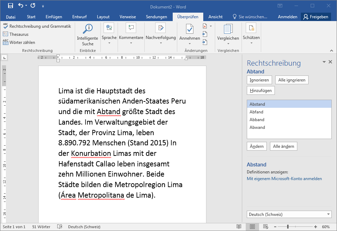337x231 pixels.
Task: Open the proofing status icon in the status bar
Action: pyautogui.click(x=60, y=226)
